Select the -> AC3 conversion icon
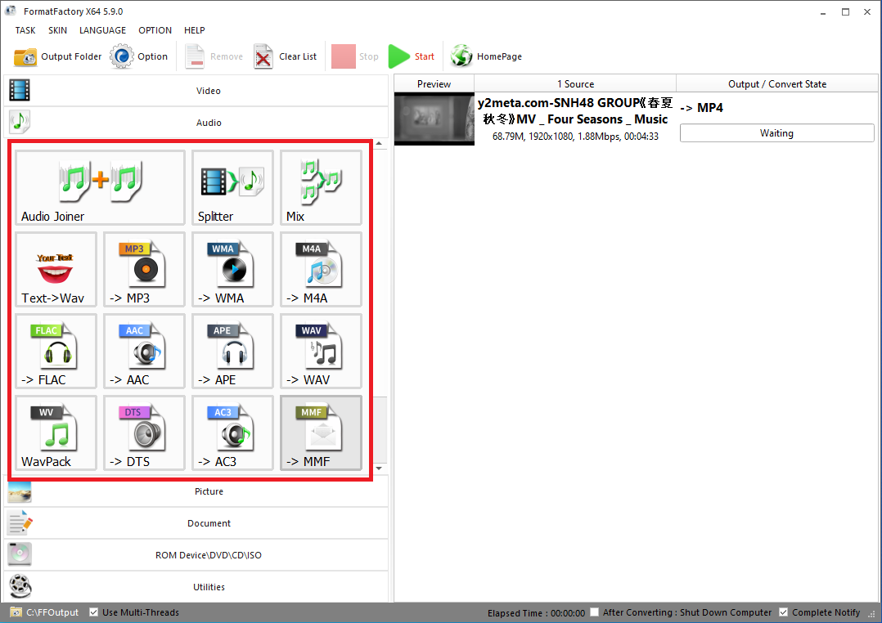Image resolution: width=882 pixels, height=623 pixels. point(232,433)
